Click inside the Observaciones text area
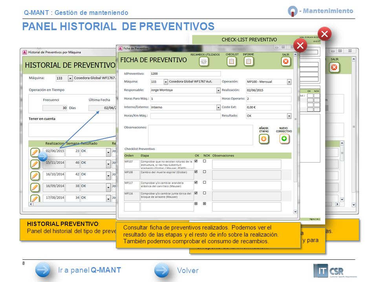377x282 pixels. 201,135
